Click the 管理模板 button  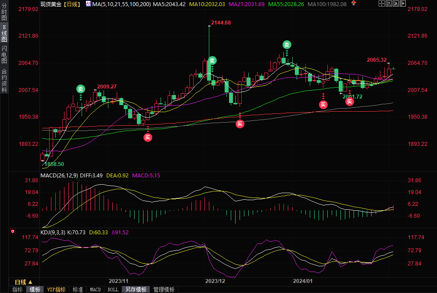tap(163, 289)
